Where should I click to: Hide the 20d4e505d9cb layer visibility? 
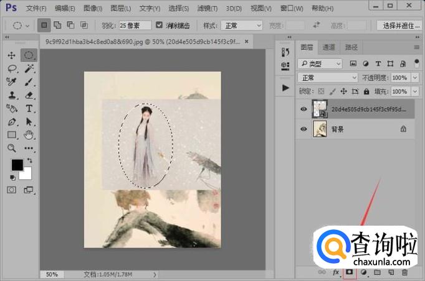point(303,109)
